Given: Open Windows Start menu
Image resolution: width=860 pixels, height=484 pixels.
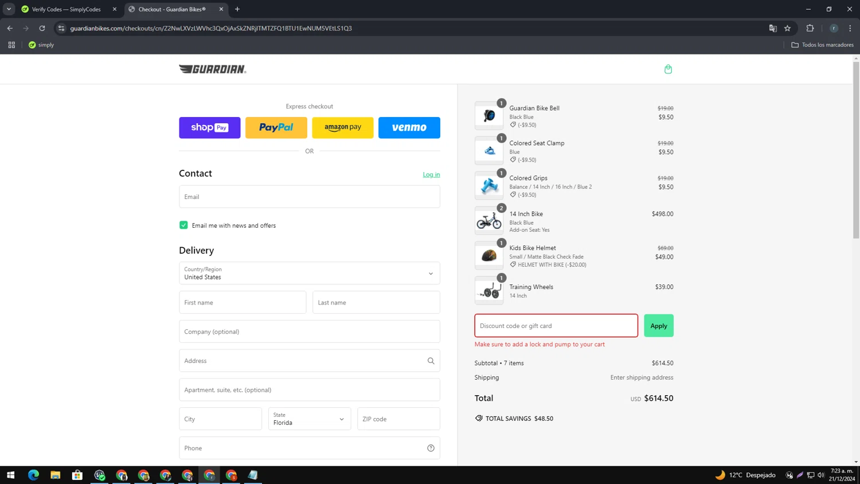Looking at the screenshot, I should coord(10,475).
